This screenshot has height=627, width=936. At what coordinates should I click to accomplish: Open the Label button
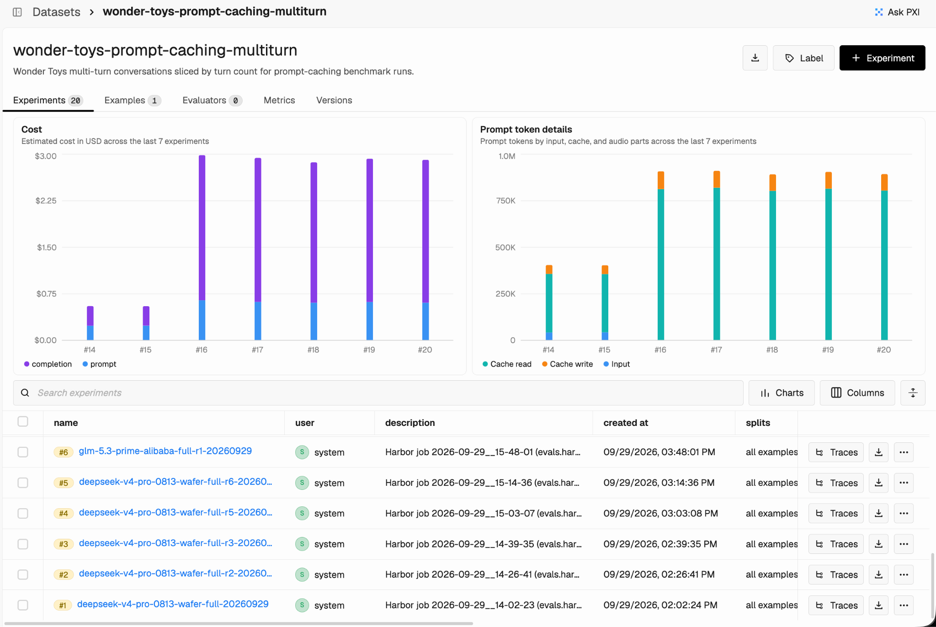803,58
